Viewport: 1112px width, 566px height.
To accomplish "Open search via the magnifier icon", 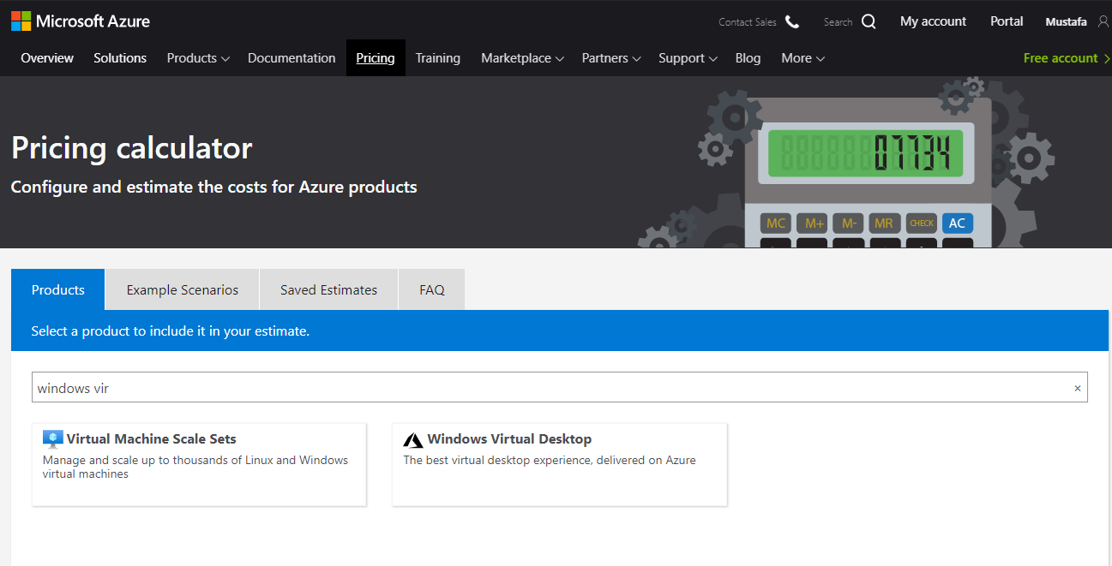I will (869, 22).
